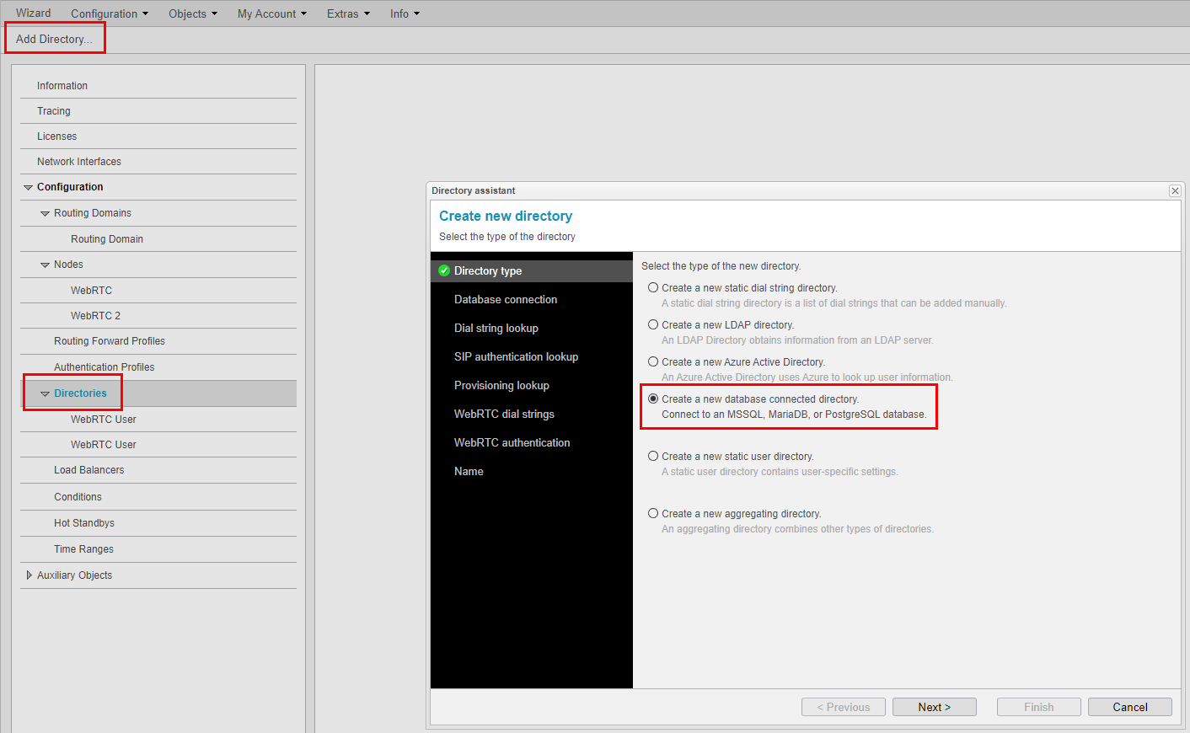The image size is (1190, 733).
Task: Close the Directory assistant dialog
Action: 1174,191
